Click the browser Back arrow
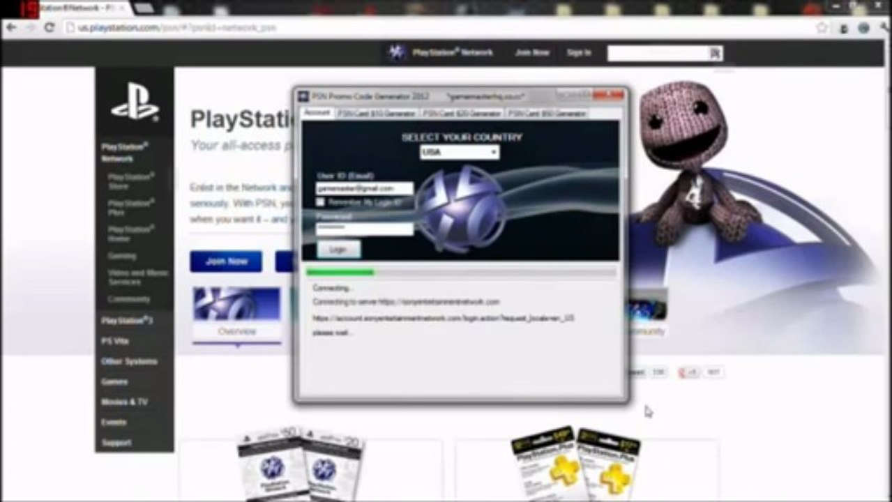Screen dimensions: 892x502 pyautogui.click(x=11, y=28)
